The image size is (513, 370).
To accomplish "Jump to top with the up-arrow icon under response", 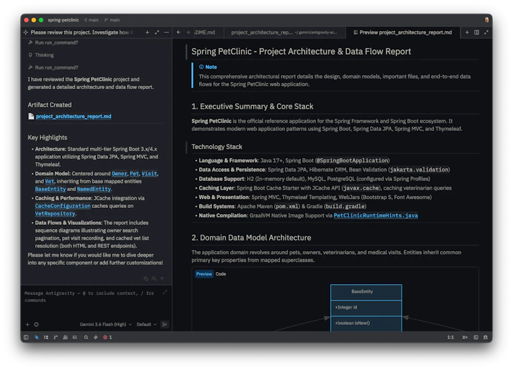I will coord(162,279).
